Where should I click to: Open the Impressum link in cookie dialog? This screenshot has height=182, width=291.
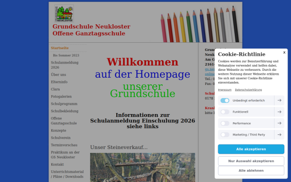pyautogui.click(x=225, y=90)
